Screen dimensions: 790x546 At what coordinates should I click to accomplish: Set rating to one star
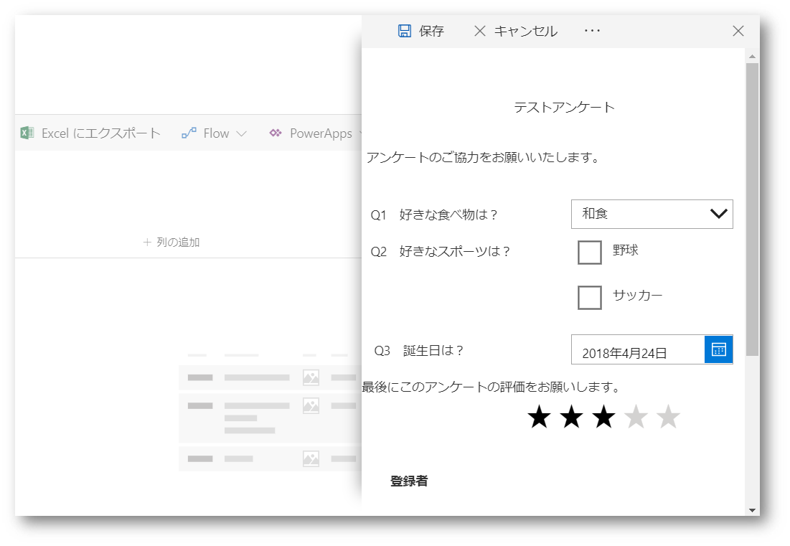tap(539, 418)
